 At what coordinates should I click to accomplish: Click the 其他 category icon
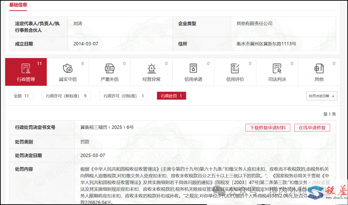[319, 68]
